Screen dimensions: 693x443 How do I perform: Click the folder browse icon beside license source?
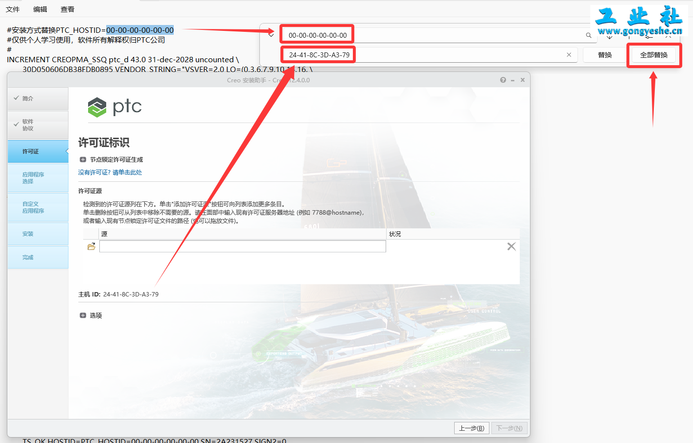(x=92, y=246)
